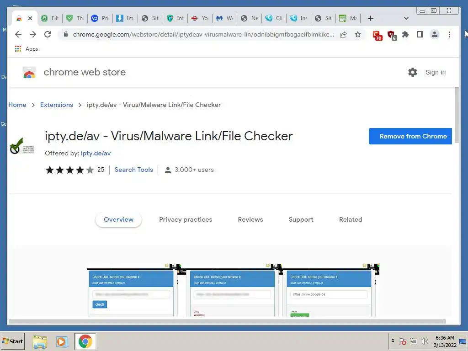
Task: Close the active Chrome Web Store tab
Action: 30,18
